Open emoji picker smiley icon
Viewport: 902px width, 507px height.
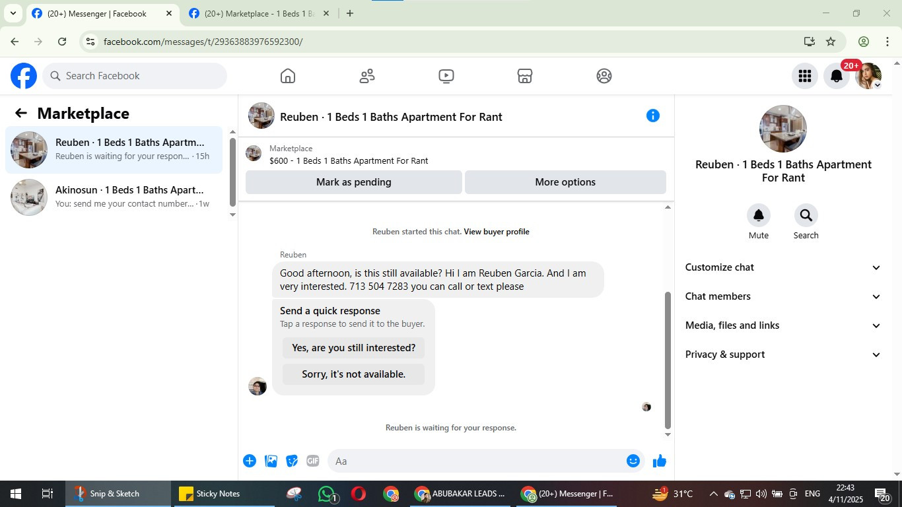633,461
